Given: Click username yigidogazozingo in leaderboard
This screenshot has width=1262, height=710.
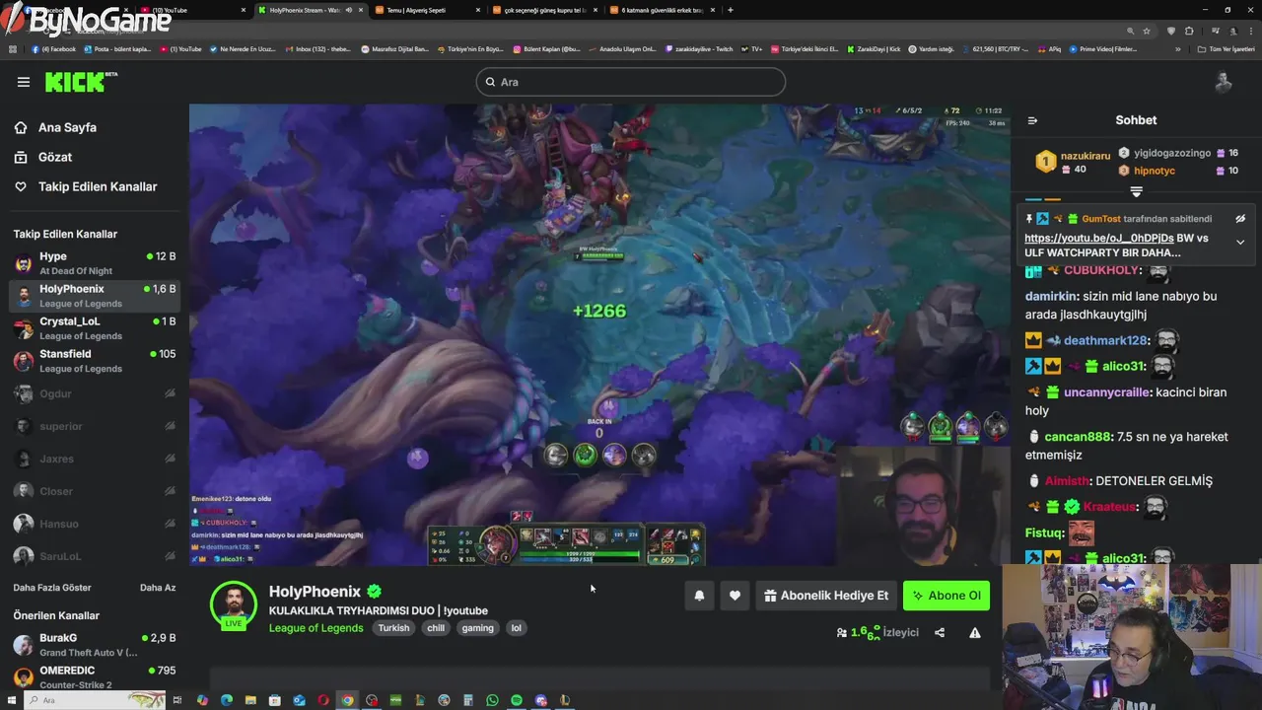Looking at the screenshot, I should [1172, 154].
